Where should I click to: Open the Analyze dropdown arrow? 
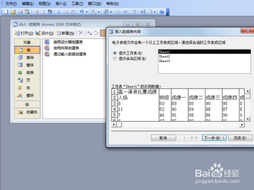click(111, 12)
